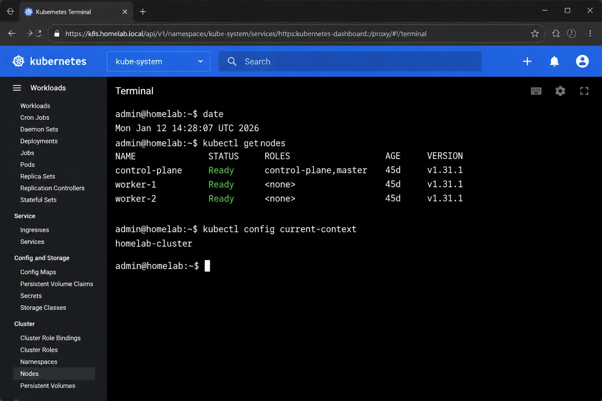The height and width of the screenshot is (401, 602).
Task: Click the site padlock security icon
Action: pyautogui.click(x=57, y=34)
